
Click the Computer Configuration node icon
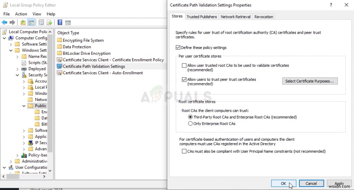point(11,38)
